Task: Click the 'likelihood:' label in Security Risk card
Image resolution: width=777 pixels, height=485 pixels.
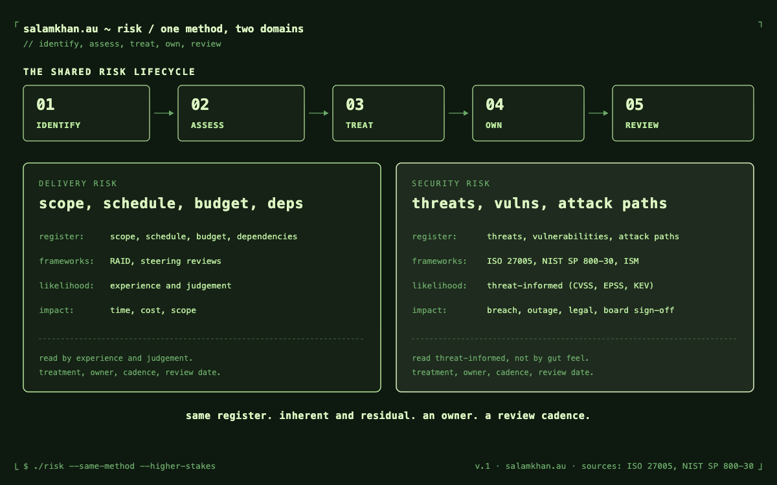Action: pos(440,286)
